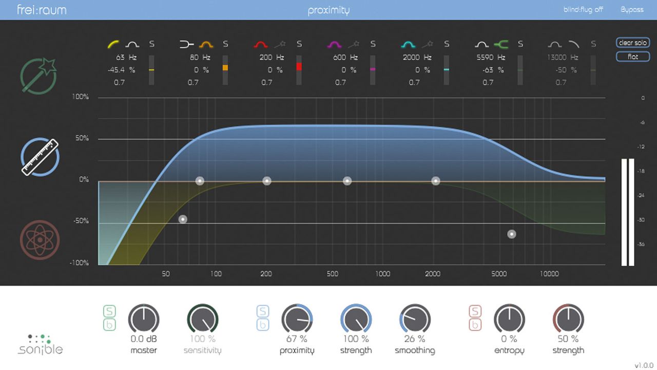Select the 63 Hz node on the graph
This screenshot has width=657, height=370.
click(x=183, y=219)
